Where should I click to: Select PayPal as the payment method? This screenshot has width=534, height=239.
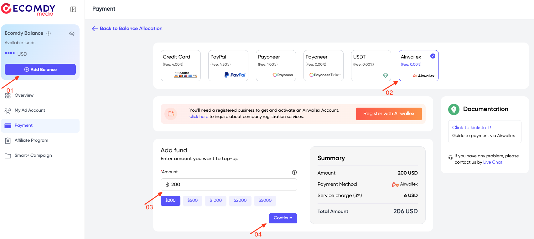click(228, 66)
